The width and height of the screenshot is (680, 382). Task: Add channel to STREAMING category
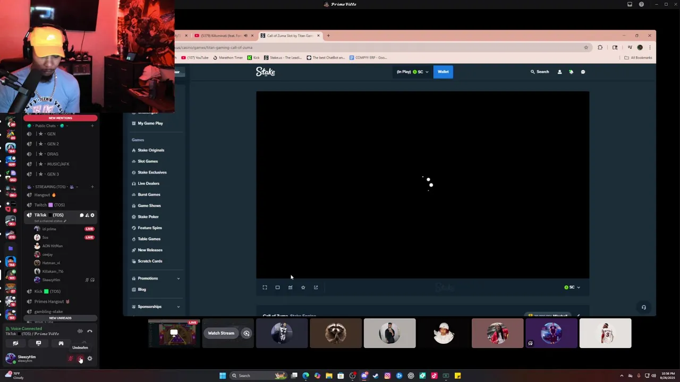pos(92,187)
